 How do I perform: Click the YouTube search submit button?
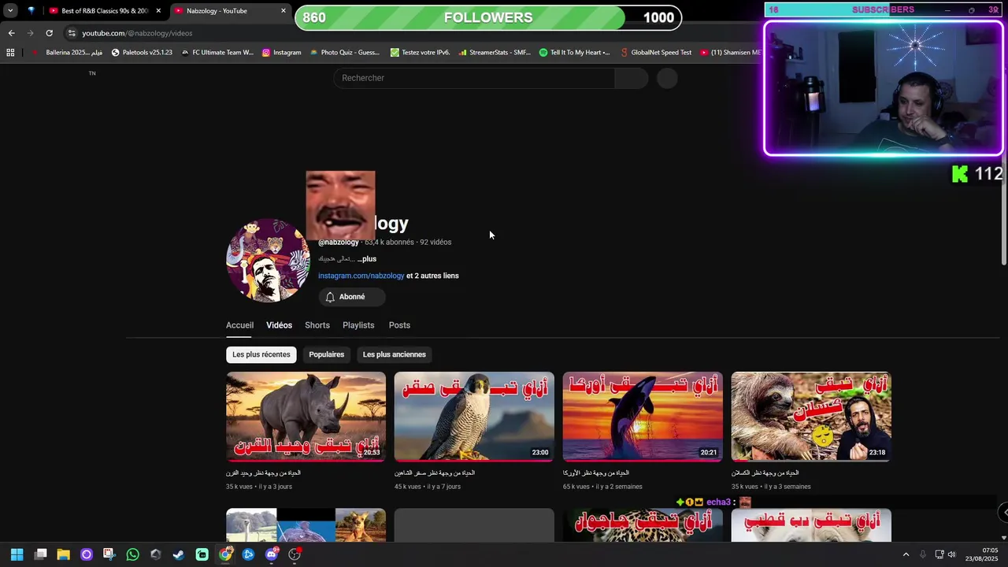(632, 78)
